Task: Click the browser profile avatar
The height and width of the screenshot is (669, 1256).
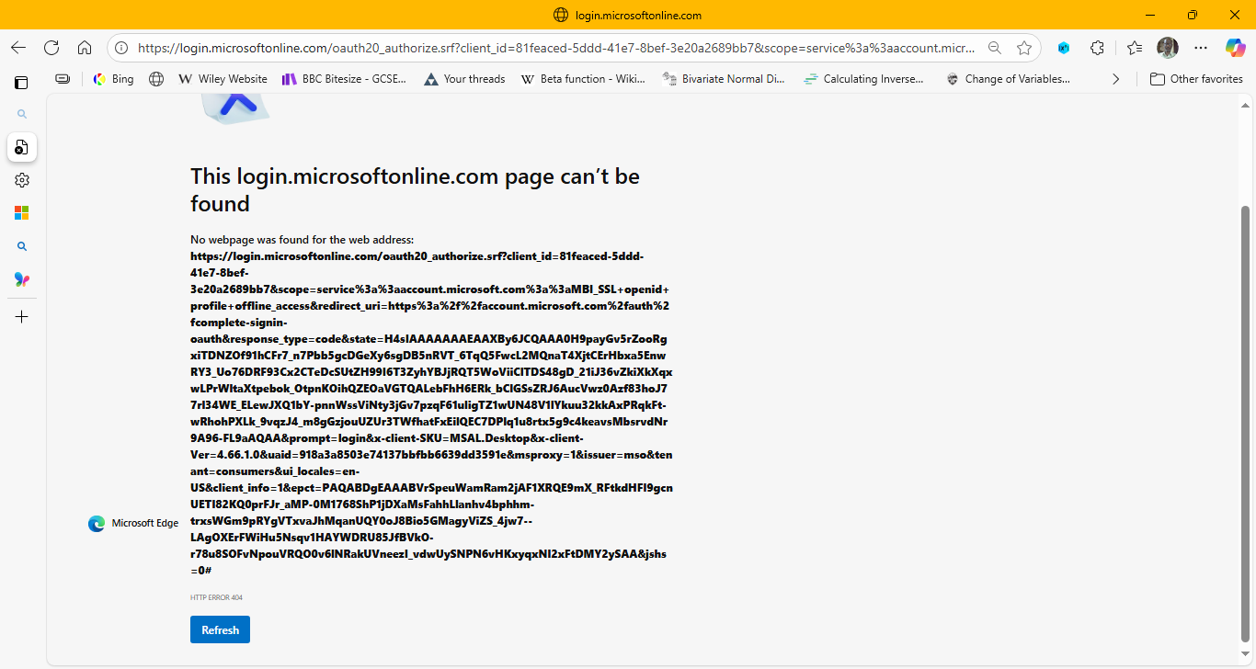Action: pos(1168,47)
